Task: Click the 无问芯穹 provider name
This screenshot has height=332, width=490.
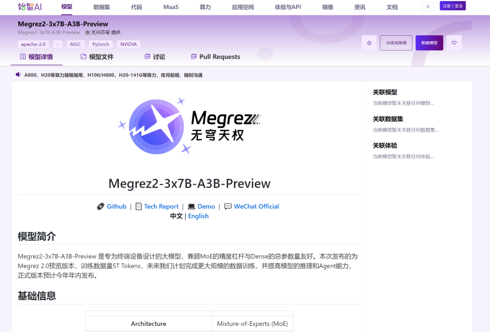Action: pyautogui.click(x=101, y=33)
